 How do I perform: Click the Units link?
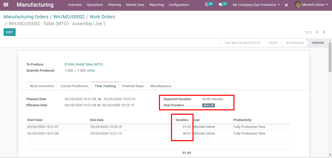click(x=91, y=71)
